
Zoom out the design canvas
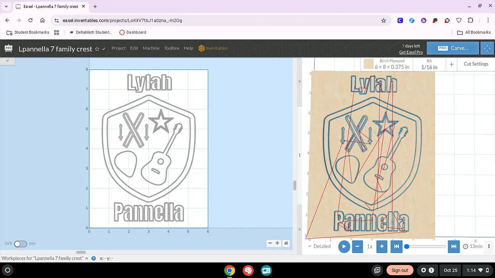tap(270, 243)
